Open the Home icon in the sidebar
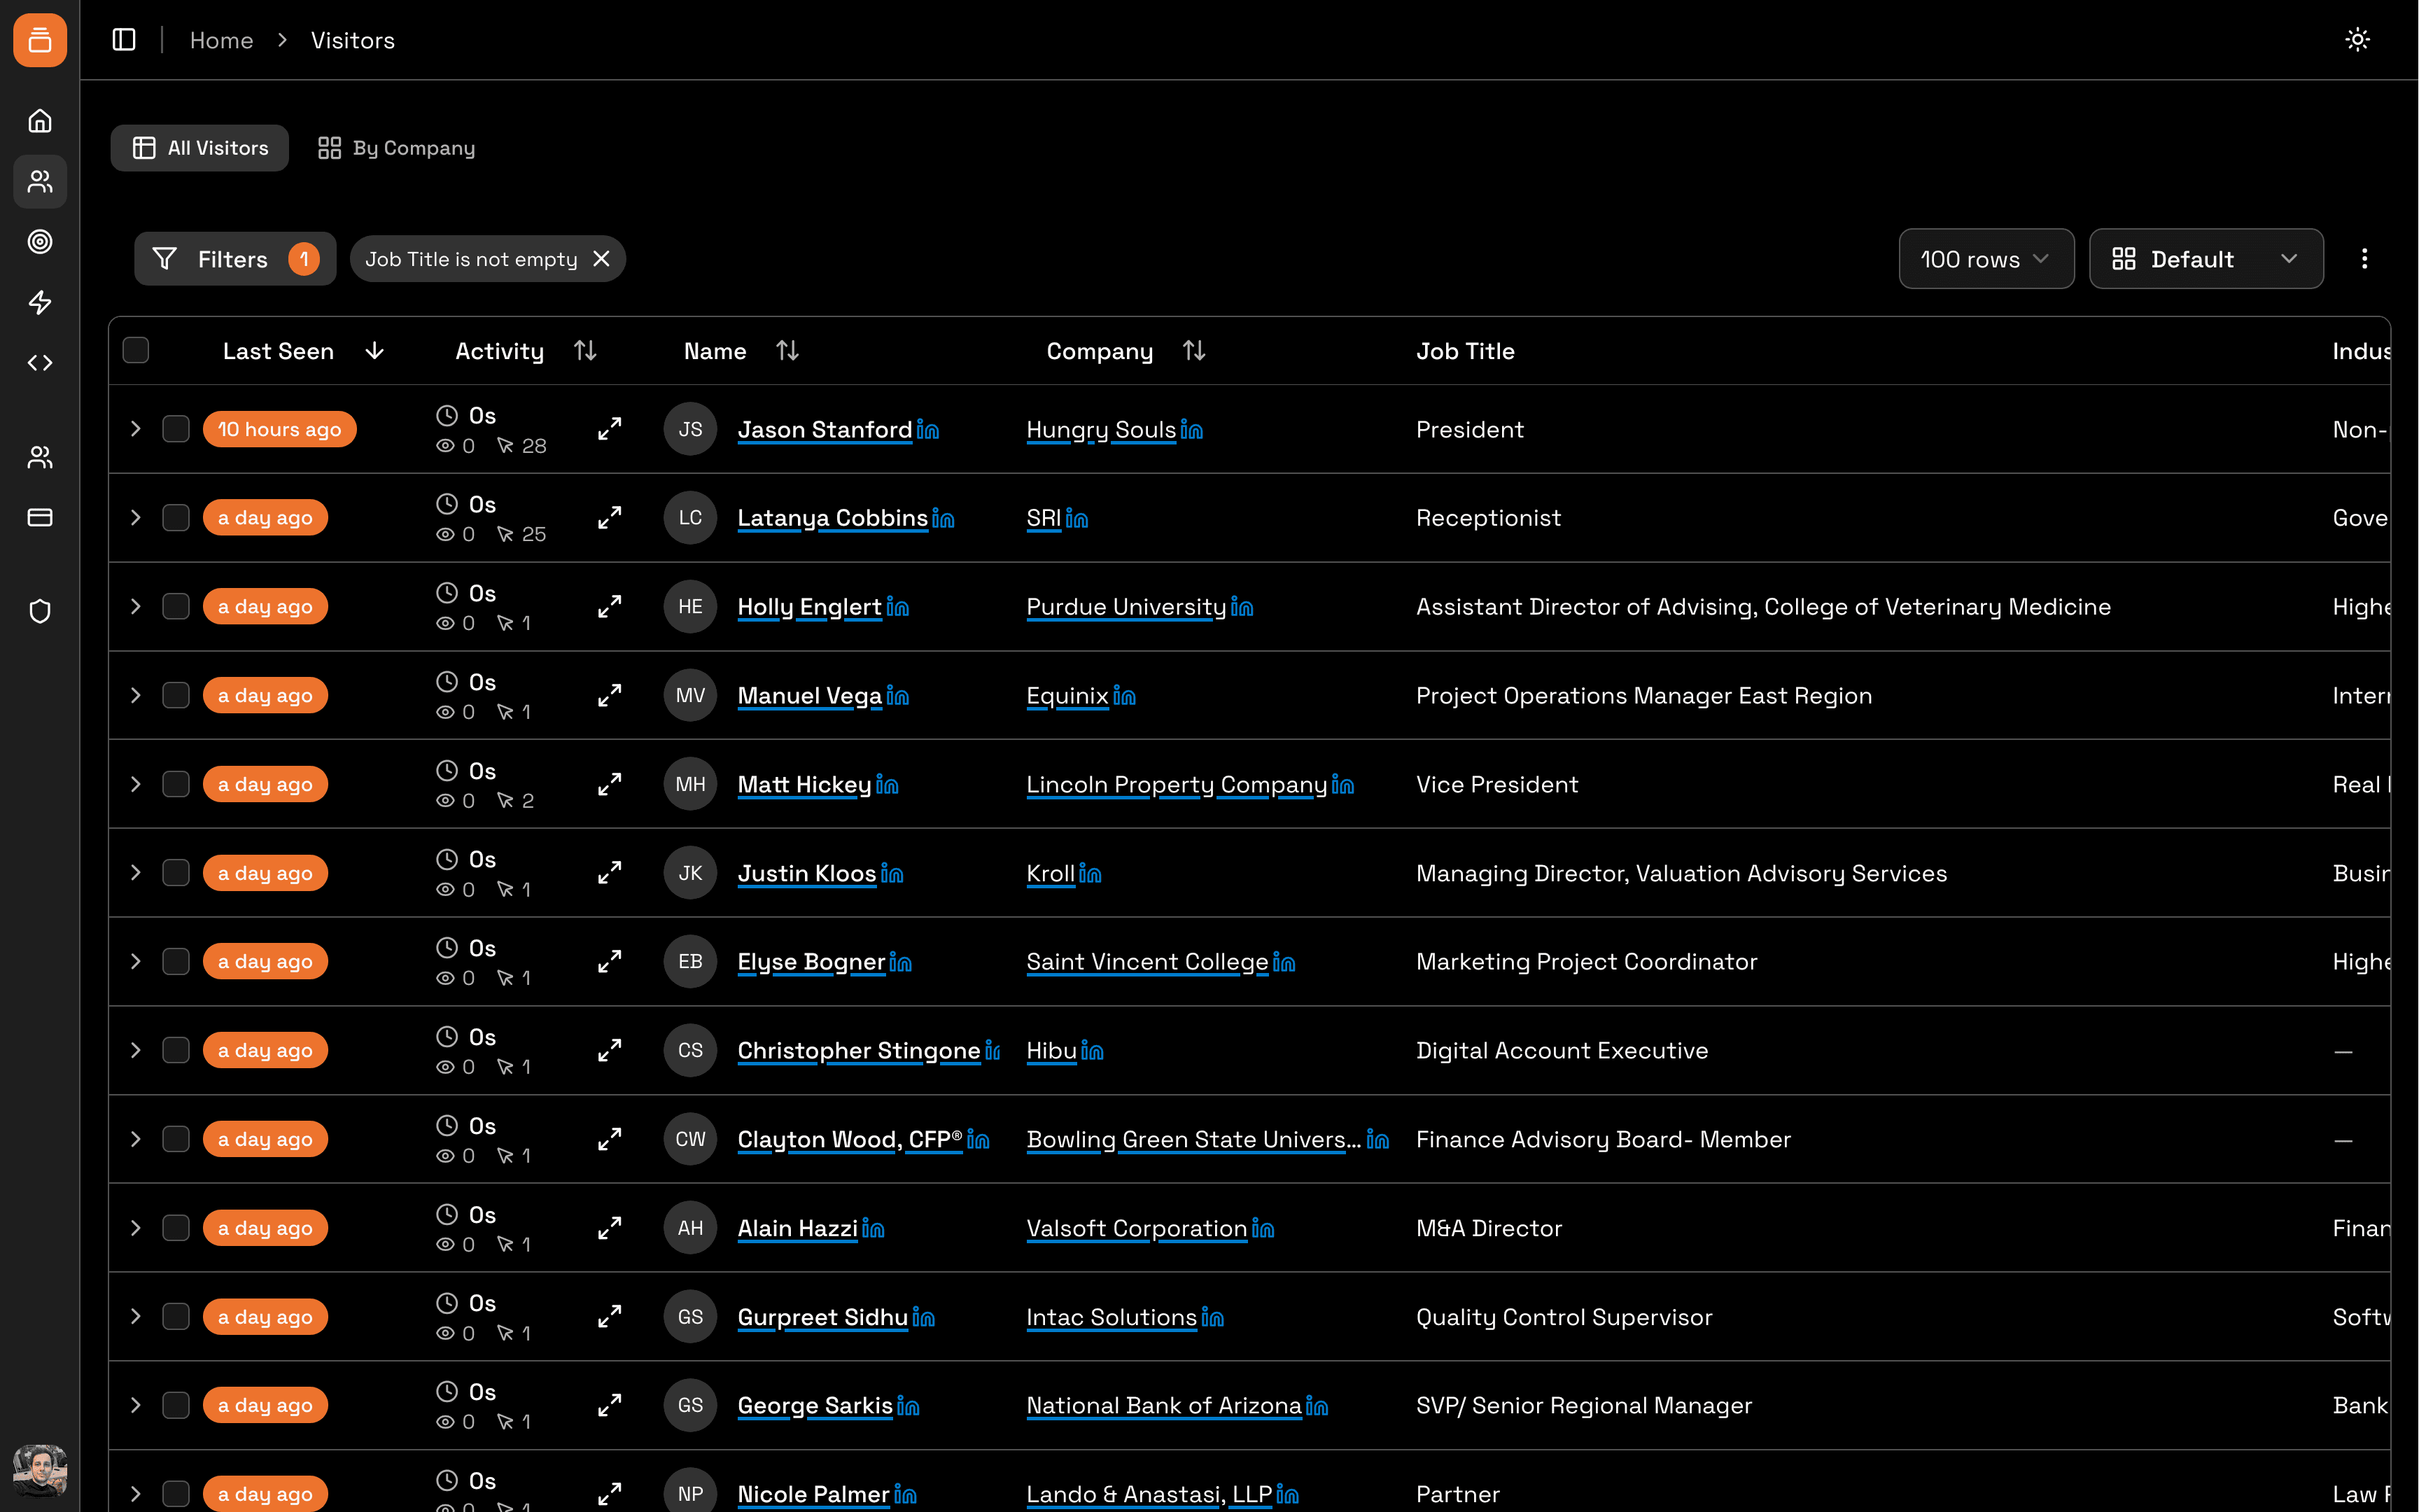2419x1512 pixels. [x=40, y=119]
